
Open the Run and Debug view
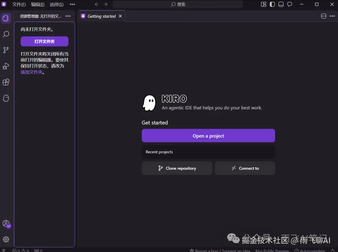coord(6,66)
